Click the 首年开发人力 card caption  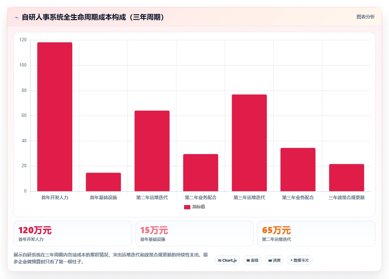tap(31, 239)
